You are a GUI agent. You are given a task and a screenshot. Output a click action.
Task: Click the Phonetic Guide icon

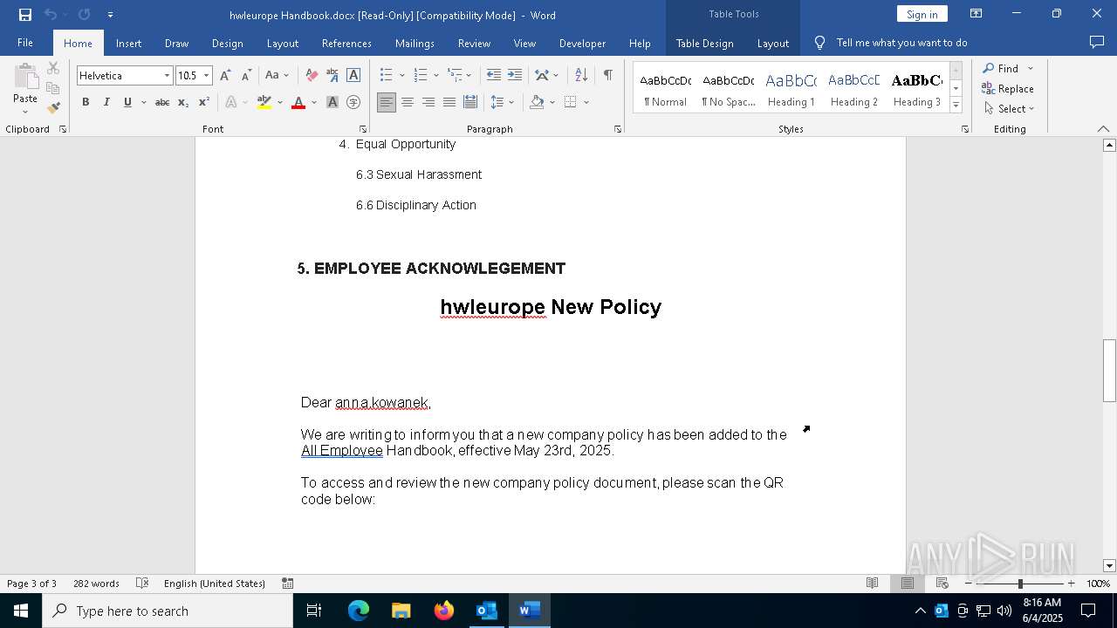332,76
